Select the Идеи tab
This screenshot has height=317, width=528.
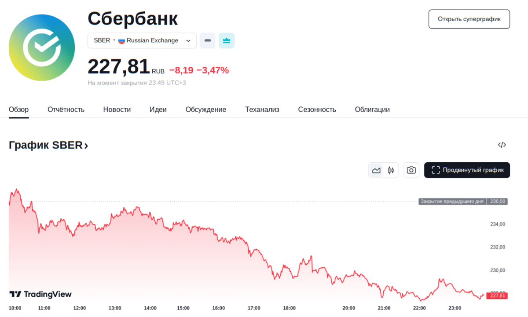[158, 109]
